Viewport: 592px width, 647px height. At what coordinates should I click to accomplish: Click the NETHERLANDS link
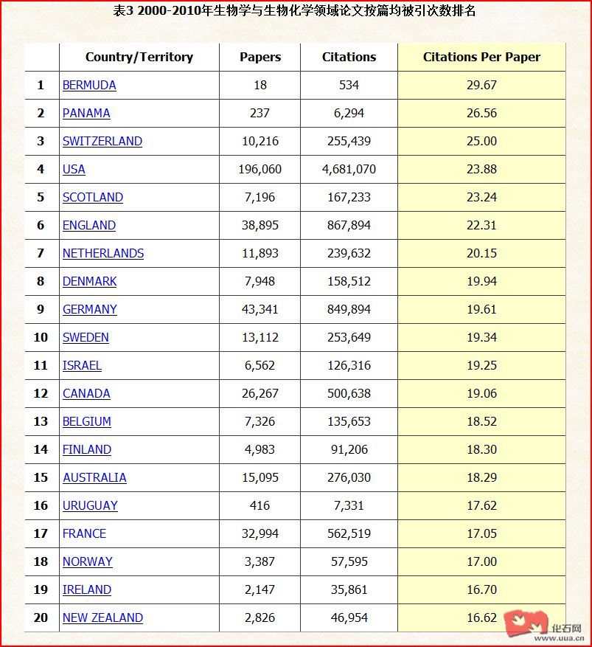[103, 254]
